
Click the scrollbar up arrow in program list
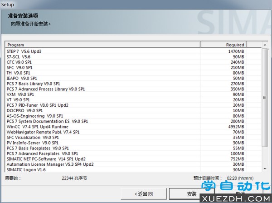point(265,45)
